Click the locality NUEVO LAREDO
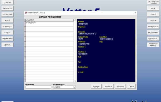 pyautogui.click(x=106, y=39)
